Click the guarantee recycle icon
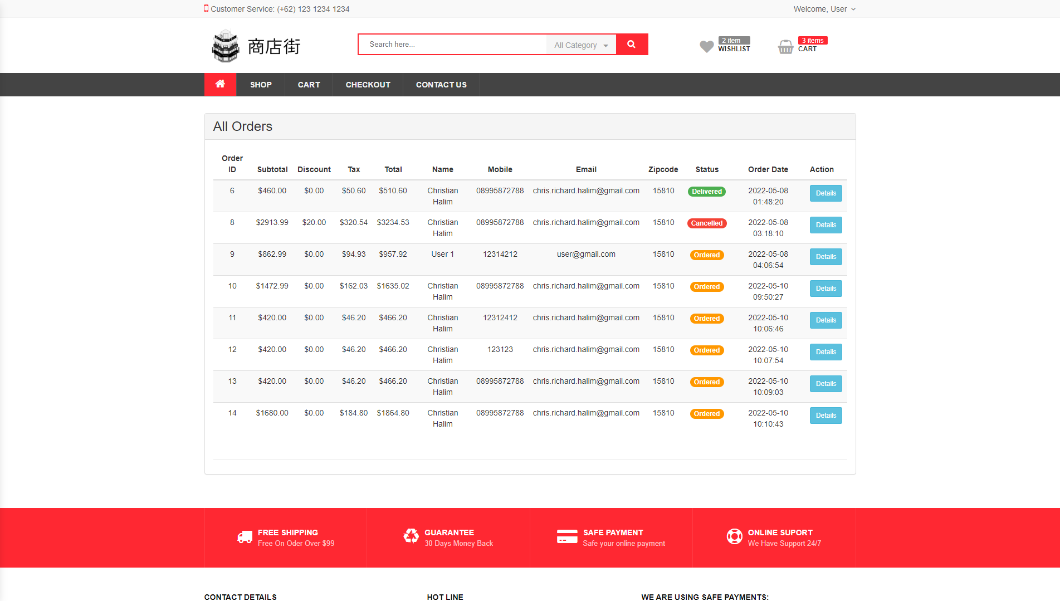 click(x=411, y=536)
